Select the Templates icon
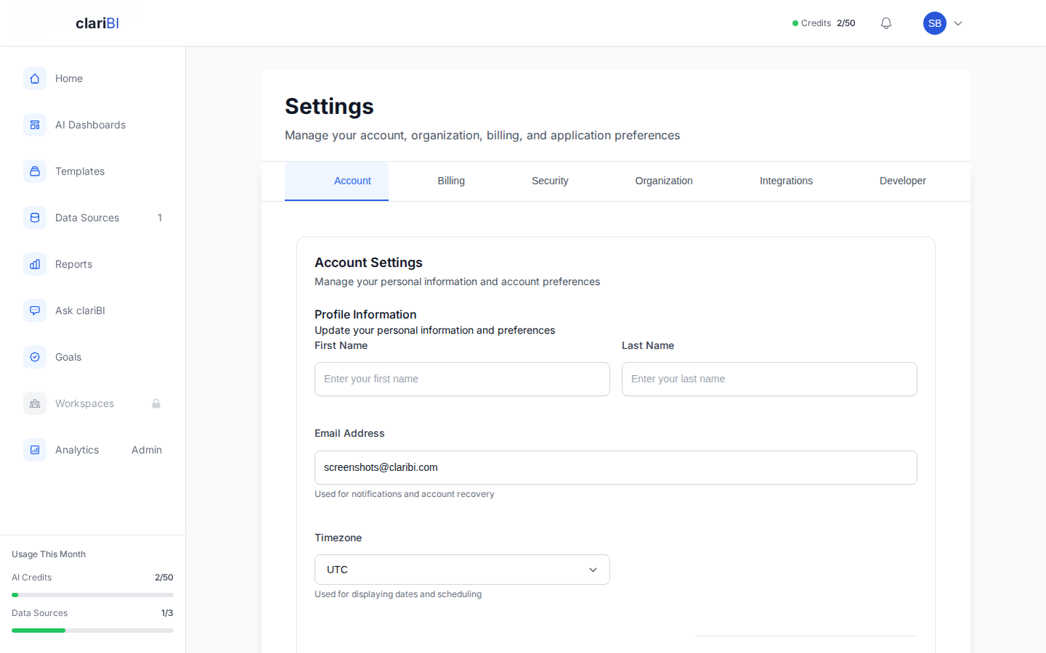This screenshot has height=653, width=1046. (35, 171)
